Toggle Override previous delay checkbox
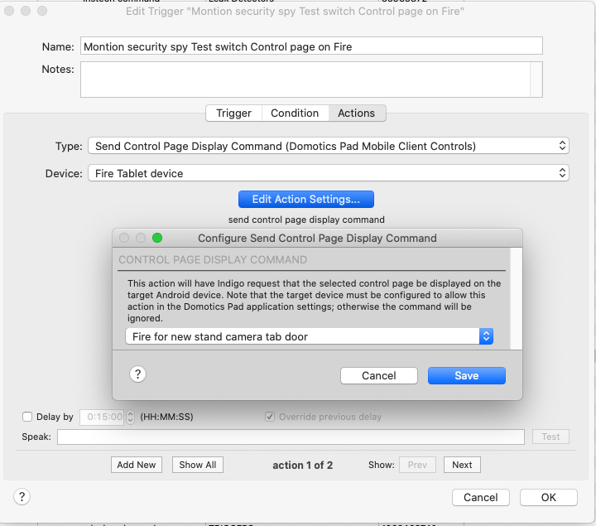The height and width of the screenshot is (526, 596). 270,417
